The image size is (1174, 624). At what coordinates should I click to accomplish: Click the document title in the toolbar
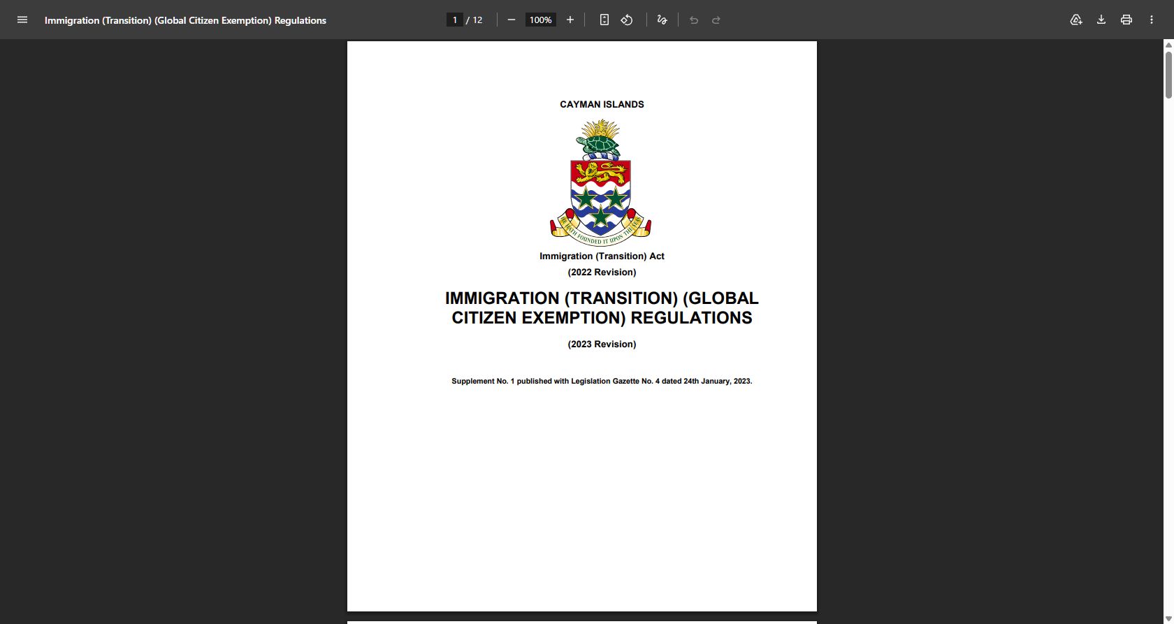tap(185, 20)
